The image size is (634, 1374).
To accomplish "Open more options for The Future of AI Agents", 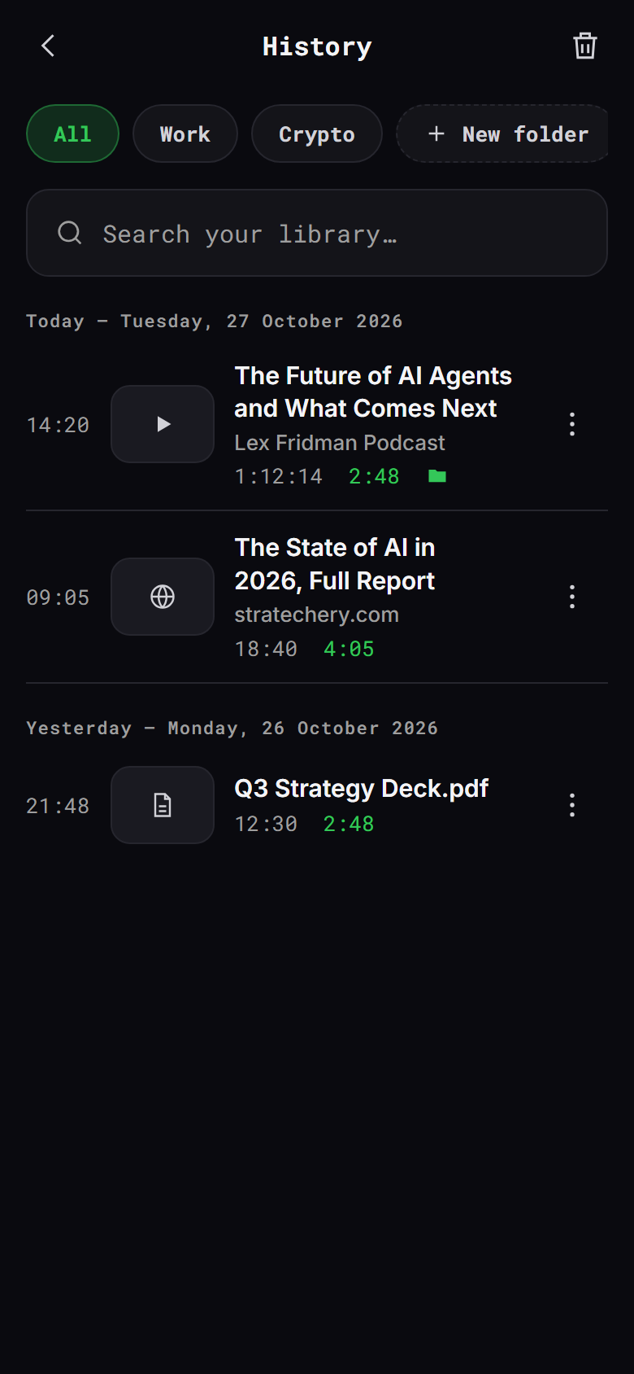I will point(572,424).
